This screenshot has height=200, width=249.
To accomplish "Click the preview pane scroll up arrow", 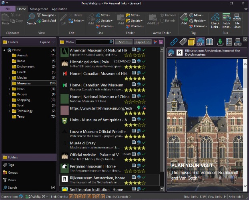I will coord(245,64).
